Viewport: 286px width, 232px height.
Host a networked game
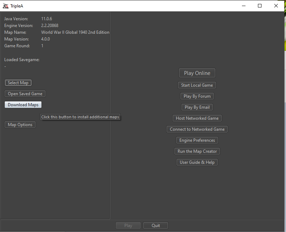tap(197, 118)
